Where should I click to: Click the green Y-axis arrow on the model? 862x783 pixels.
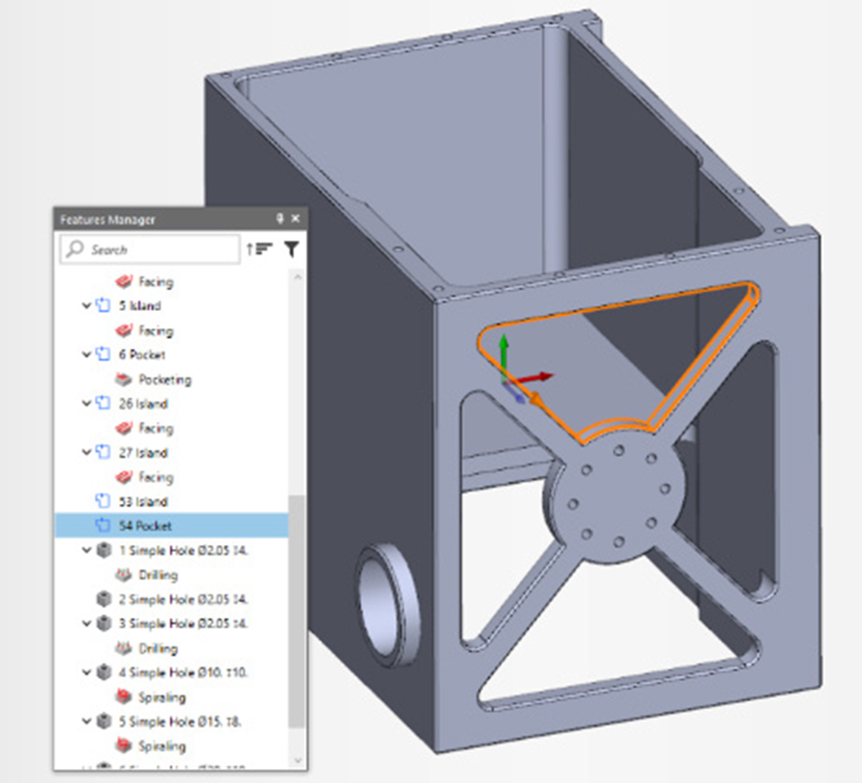click(x=503, y=347)
